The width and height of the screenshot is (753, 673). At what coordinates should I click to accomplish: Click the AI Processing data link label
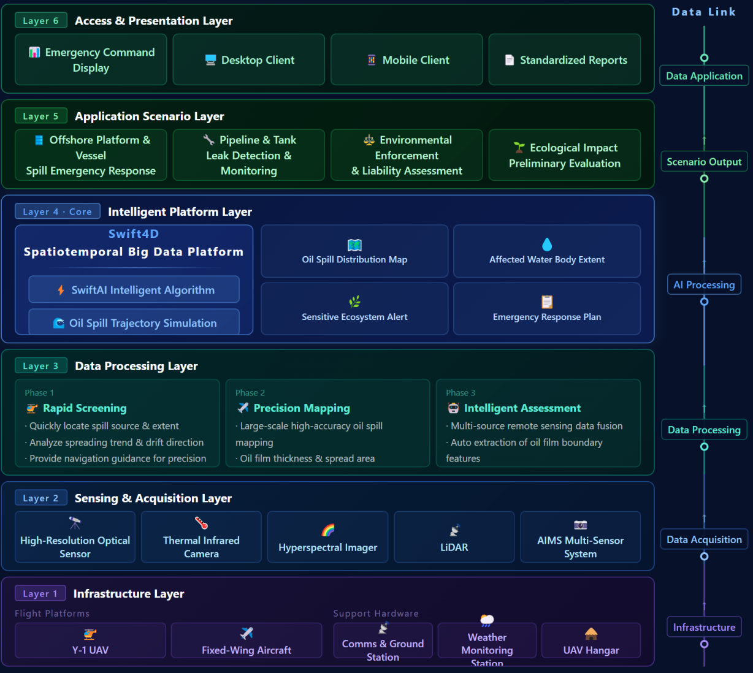pos(704,285)
